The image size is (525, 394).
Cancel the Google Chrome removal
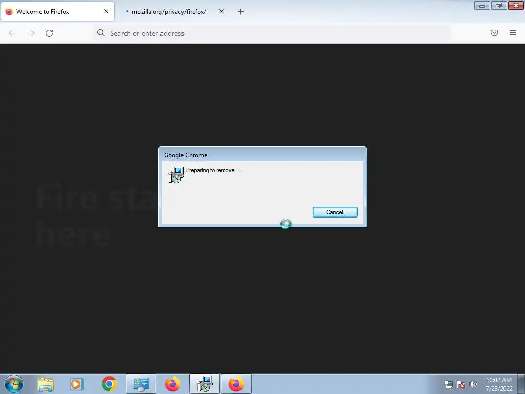(x=335, y=212)
